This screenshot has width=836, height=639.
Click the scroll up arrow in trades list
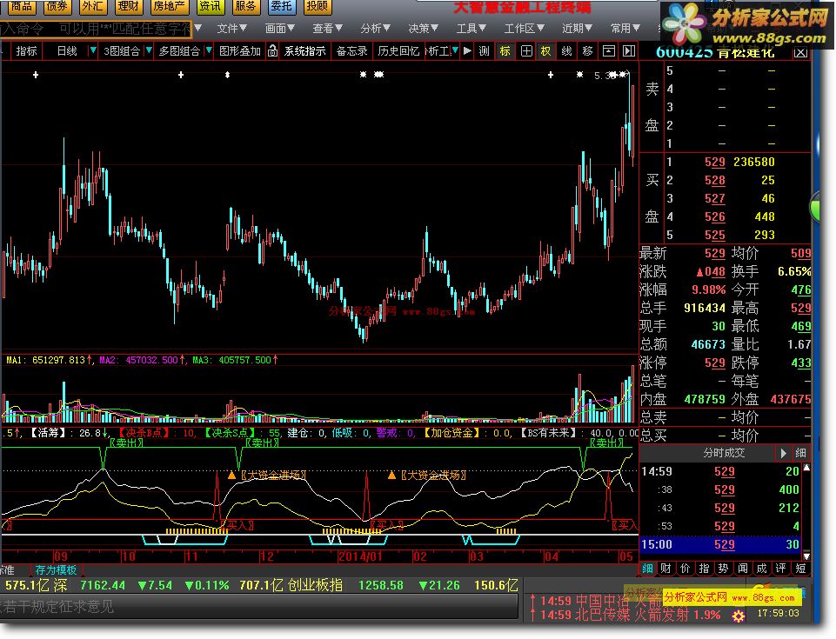pos(806,468)
